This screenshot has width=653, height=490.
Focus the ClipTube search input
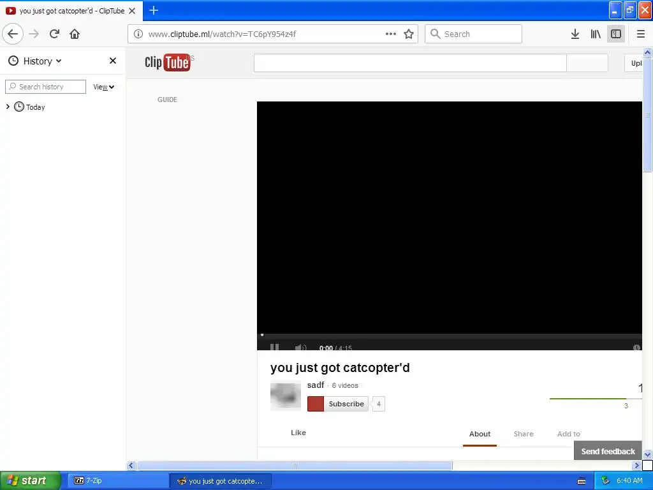pyautogui.click(x=410, y=63)
